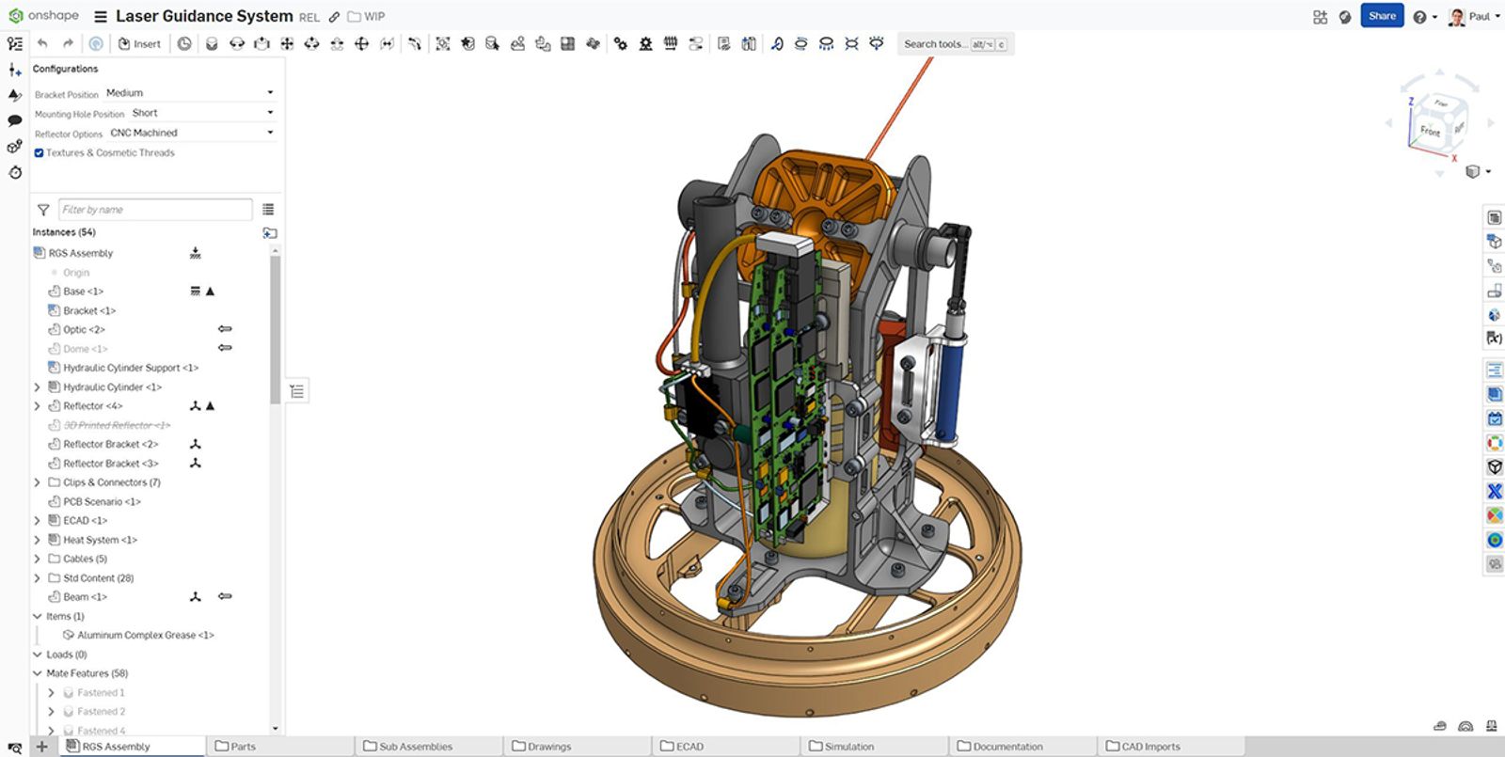Screen dimensions: 1505x757
Task: Open the Onshape hamburger menu
Action: click(101, 17)
